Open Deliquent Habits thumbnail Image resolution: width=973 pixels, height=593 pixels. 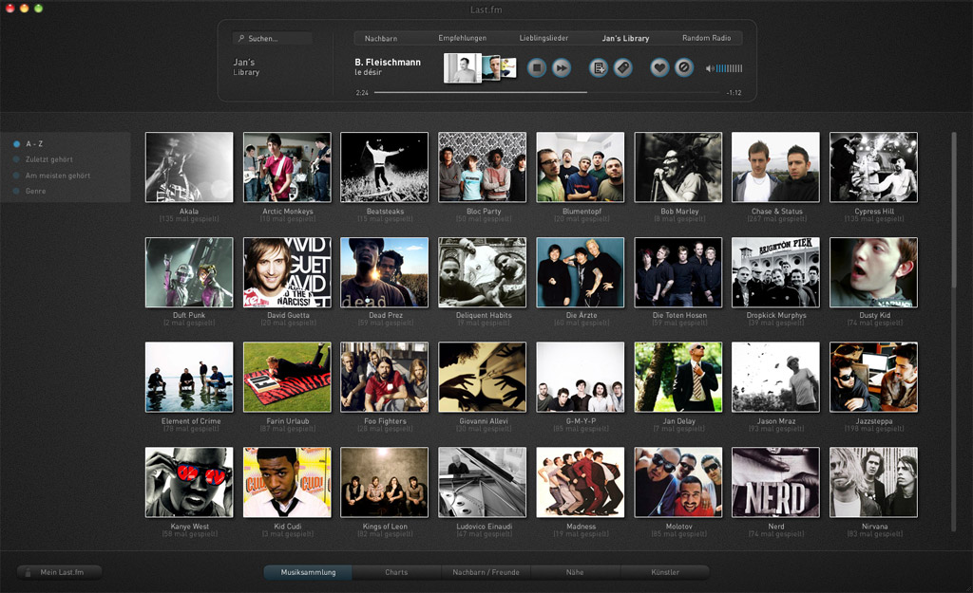[482, 272]
